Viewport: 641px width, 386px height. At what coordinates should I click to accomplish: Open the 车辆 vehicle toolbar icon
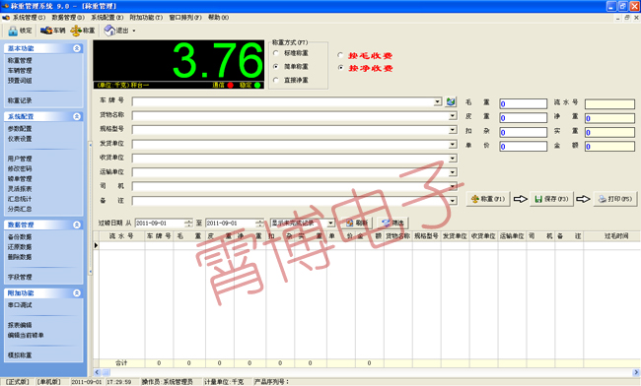(45, 31)
